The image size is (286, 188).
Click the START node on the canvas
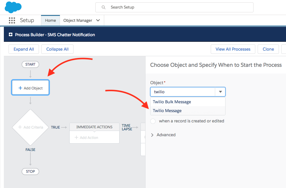(x=30, y=64)
